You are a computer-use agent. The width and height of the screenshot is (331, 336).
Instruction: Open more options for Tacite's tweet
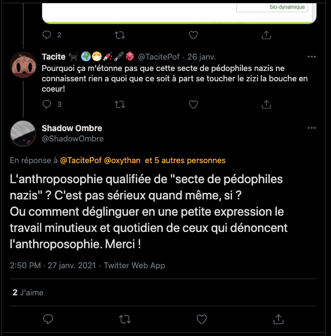coord(312,56)
